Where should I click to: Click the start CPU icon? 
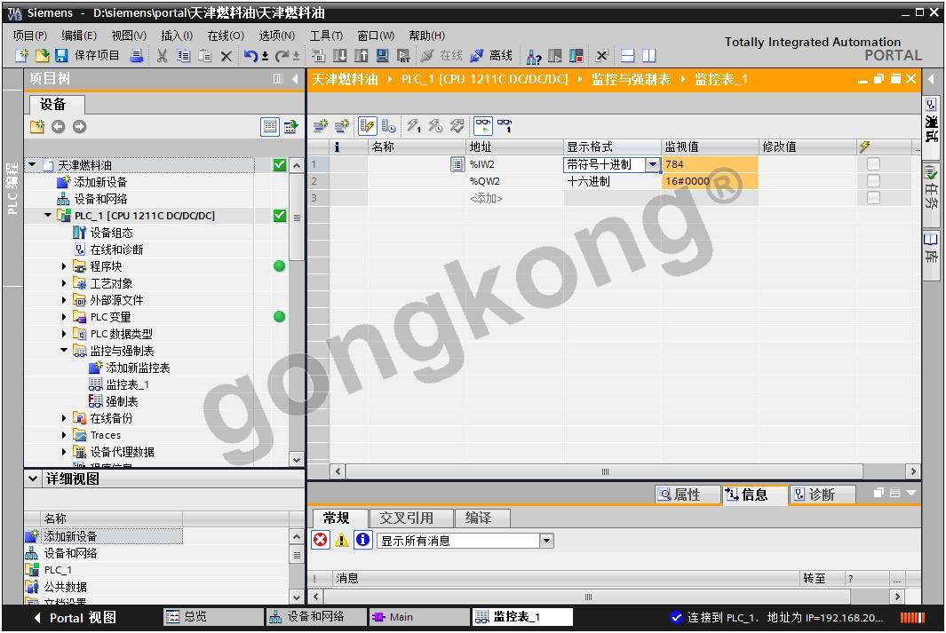[554, 56]
